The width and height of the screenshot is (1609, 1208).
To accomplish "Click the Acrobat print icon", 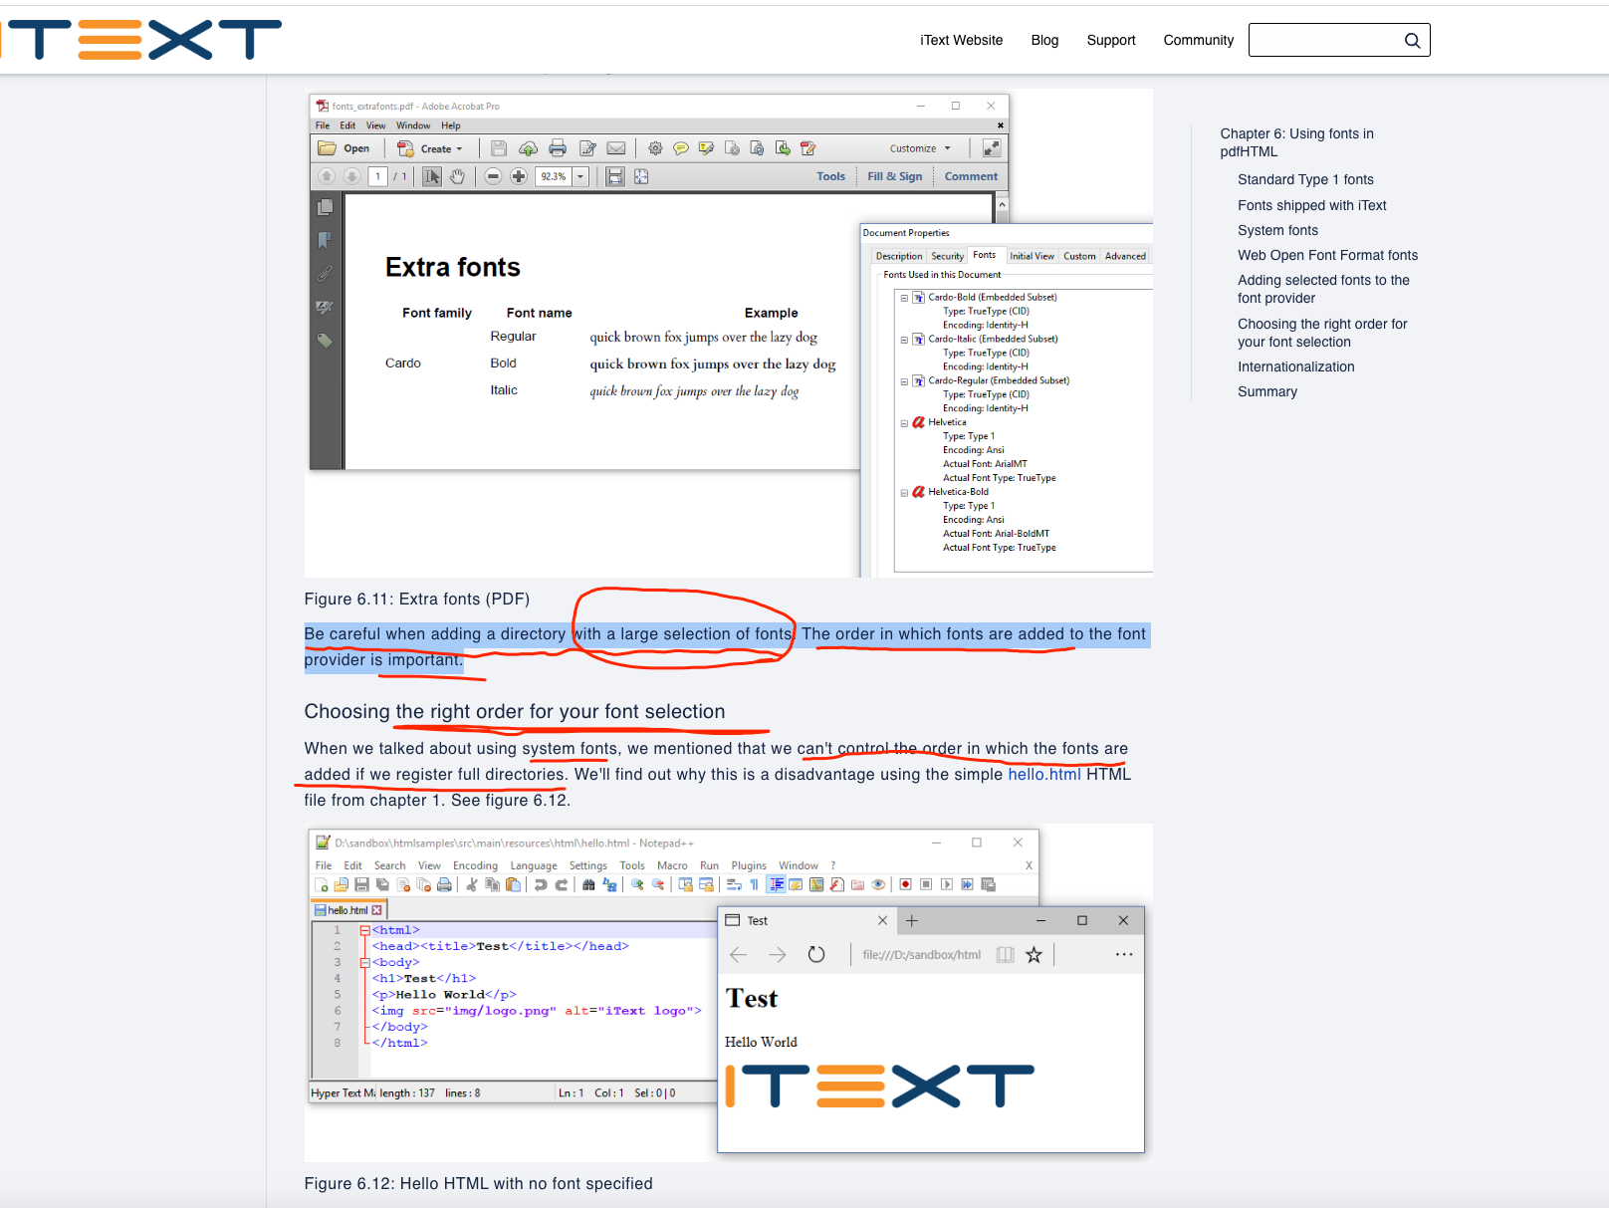I will pyautogui.click(x=558, y=148).
